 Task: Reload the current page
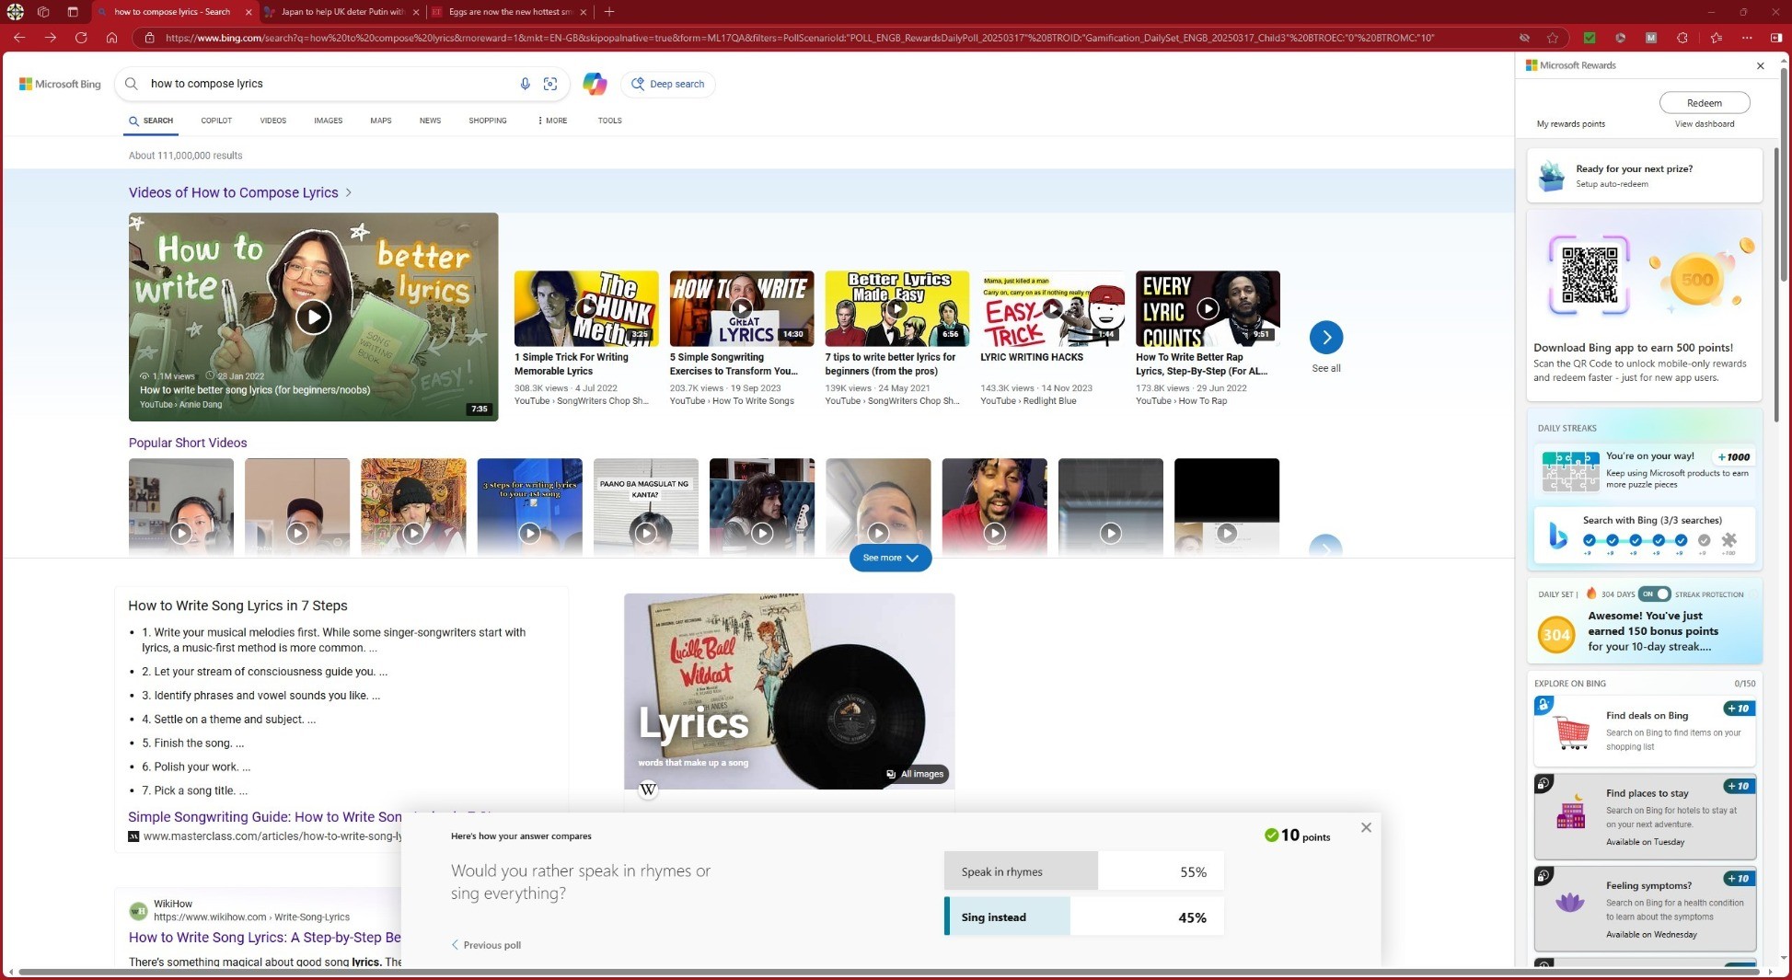81,38
